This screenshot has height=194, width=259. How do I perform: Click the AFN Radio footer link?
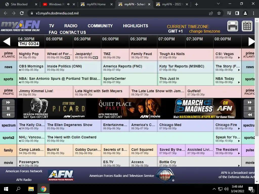(x=24, y=180)
